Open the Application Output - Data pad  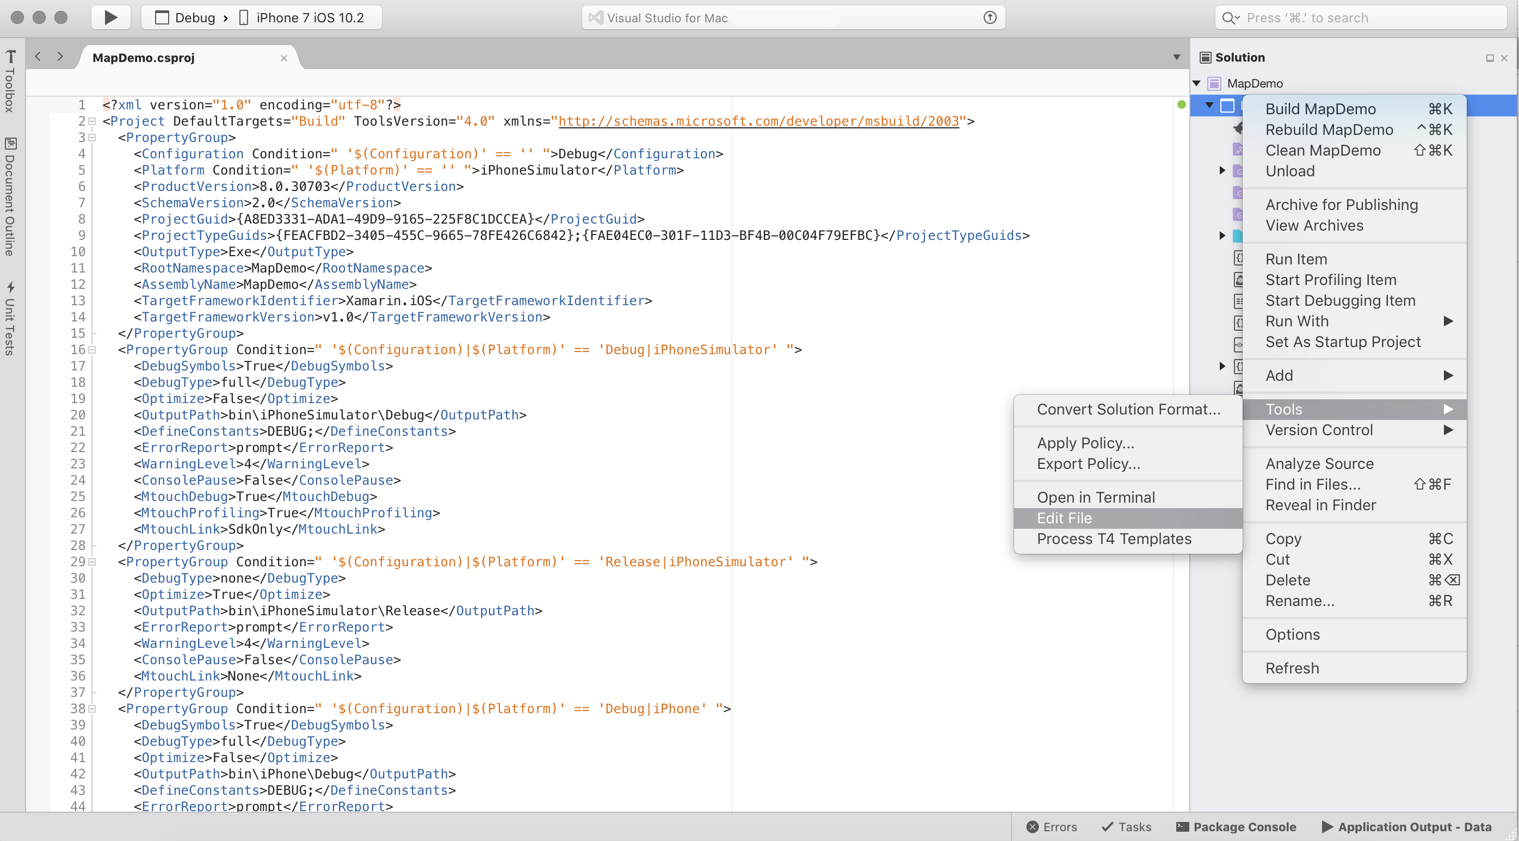1406,826
